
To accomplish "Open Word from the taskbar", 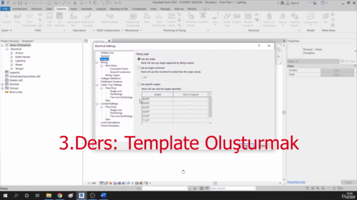I will [103, 196].
